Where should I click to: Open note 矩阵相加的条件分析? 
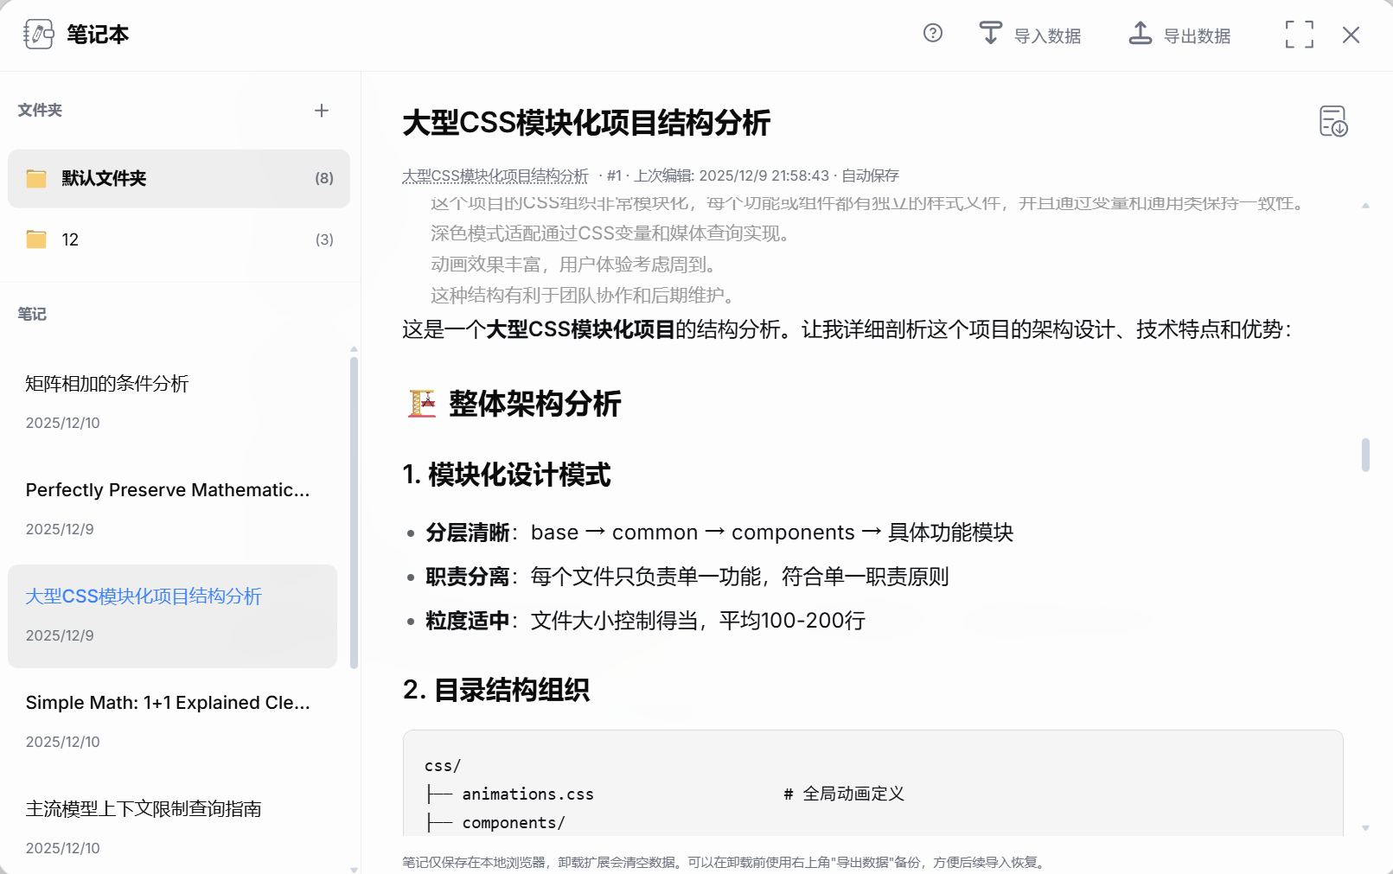coord(107,384)
